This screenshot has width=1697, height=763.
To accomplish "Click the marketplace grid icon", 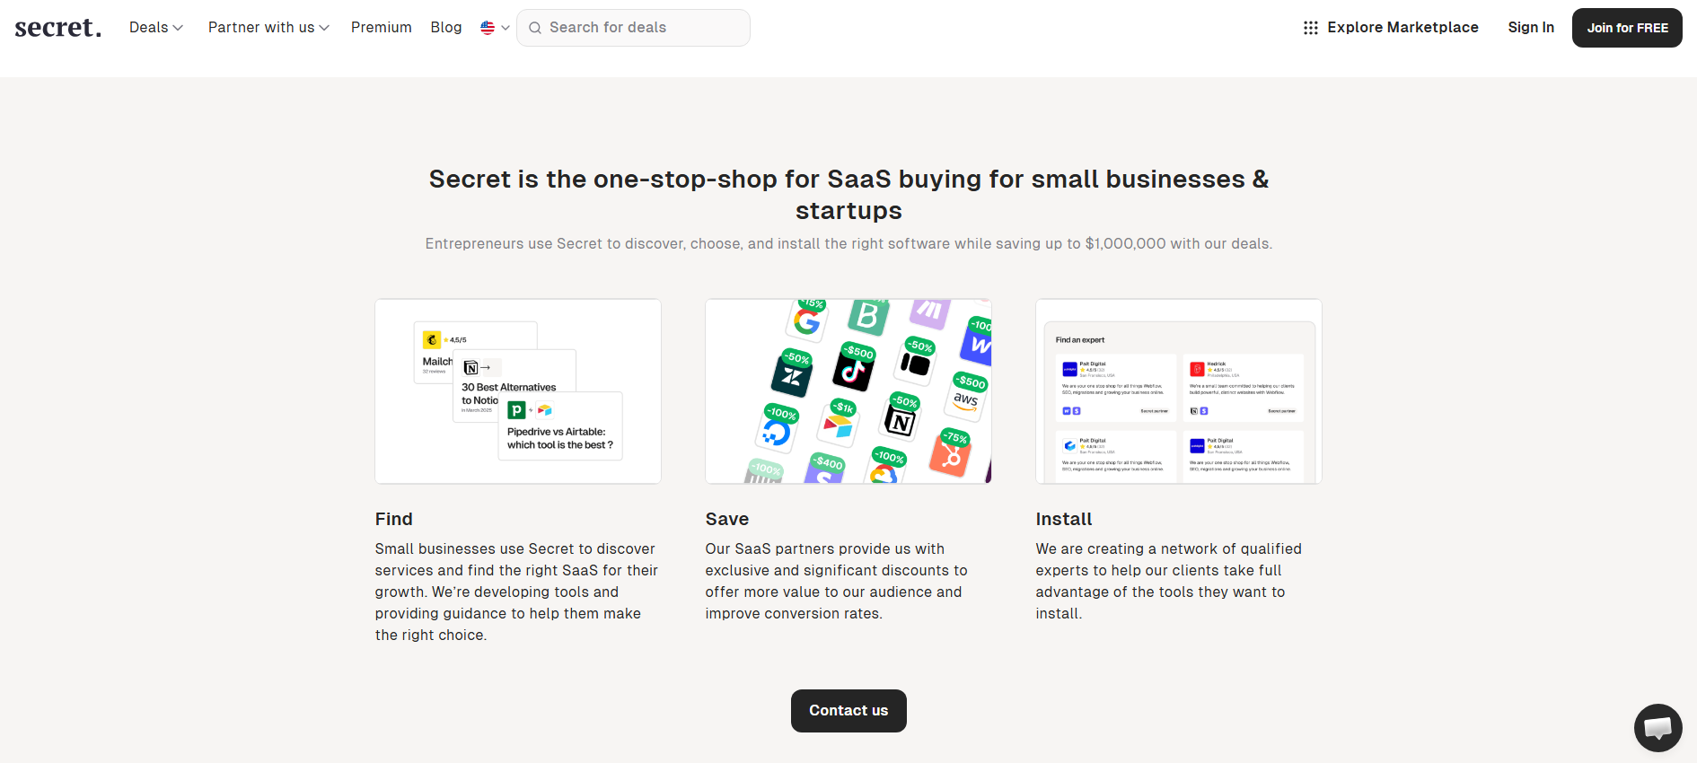I will click(x=1311, y=28).
